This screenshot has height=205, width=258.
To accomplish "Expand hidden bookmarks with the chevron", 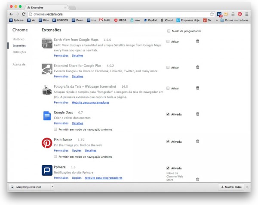I will pos(217,20).
